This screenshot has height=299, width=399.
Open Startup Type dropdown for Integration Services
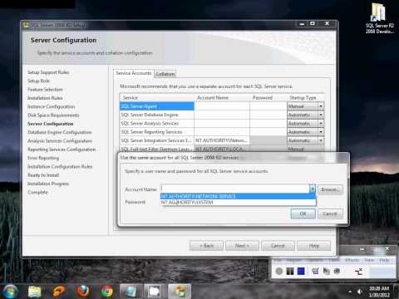point(321,140)
